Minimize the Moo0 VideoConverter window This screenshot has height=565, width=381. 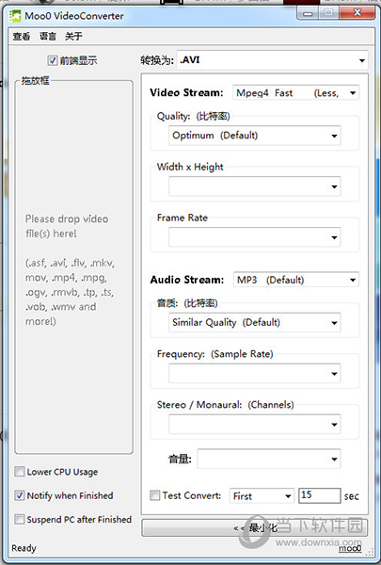308,13
